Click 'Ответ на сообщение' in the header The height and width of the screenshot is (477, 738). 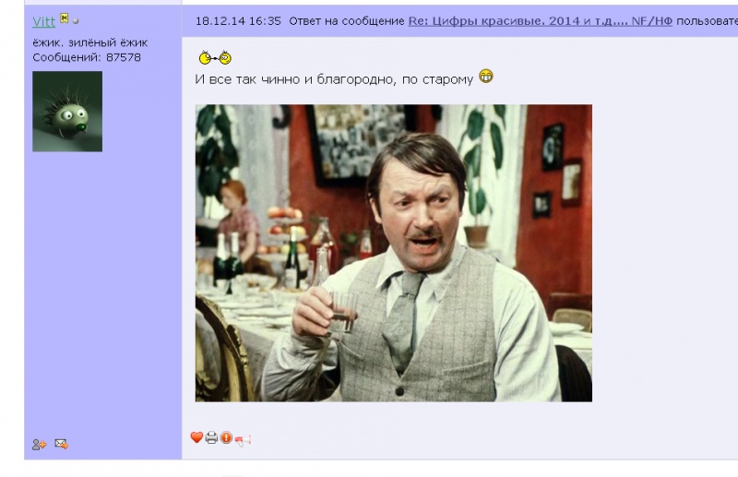347,20
